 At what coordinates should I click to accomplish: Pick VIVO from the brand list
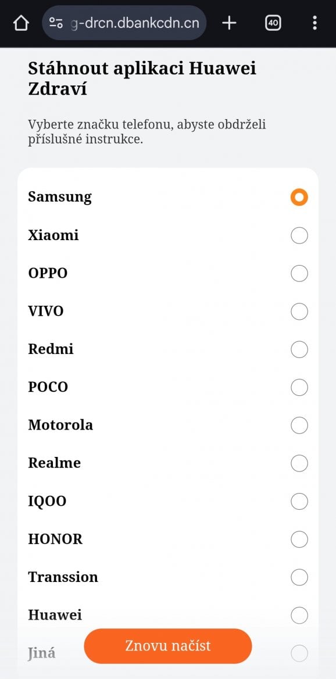pyautogui.click(x=299, y=311)
